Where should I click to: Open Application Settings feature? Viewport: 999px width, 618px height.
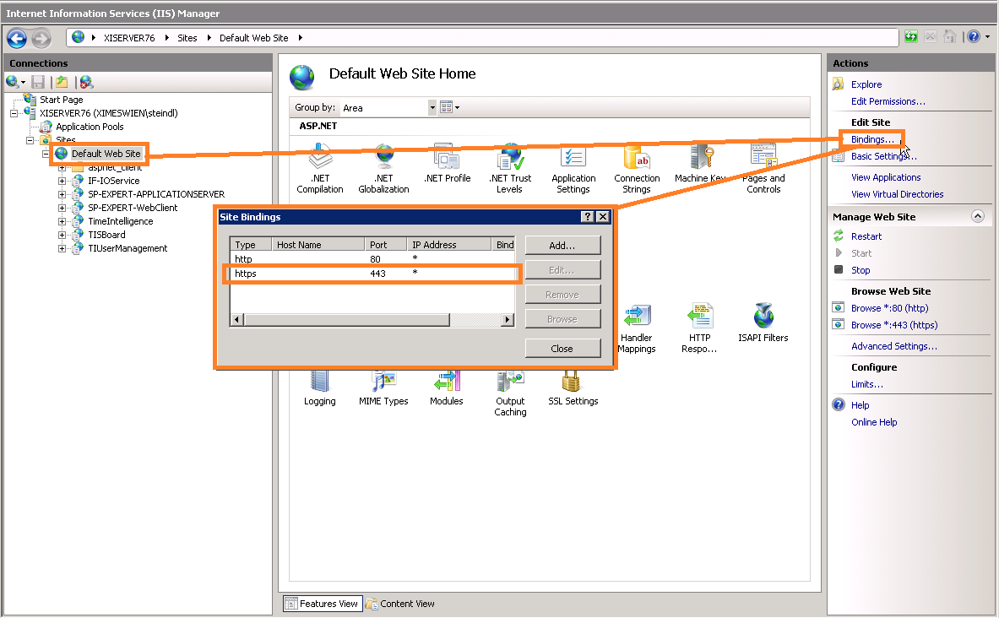(573, 170)
